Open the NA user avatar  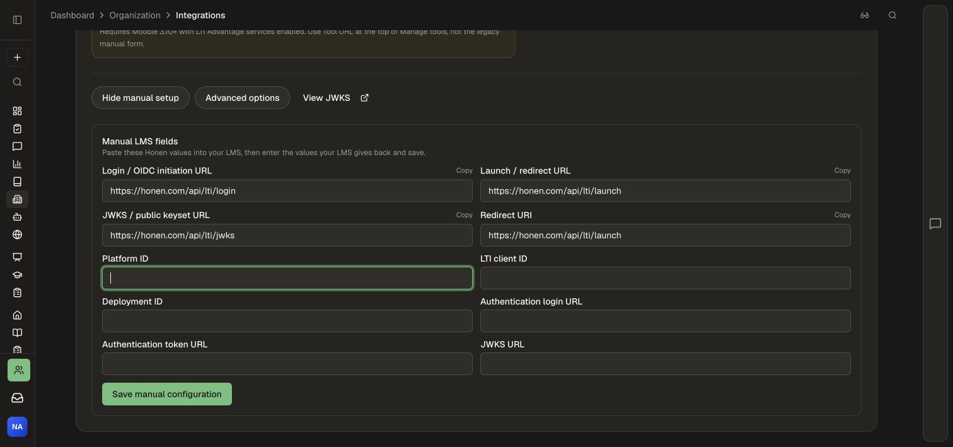[x=17, y=427]
